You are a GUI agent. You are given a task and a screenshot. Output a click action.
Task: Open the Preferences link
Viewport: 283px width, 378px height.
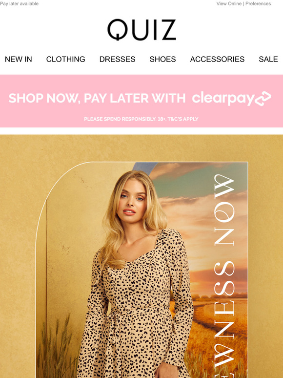(258, 3)
